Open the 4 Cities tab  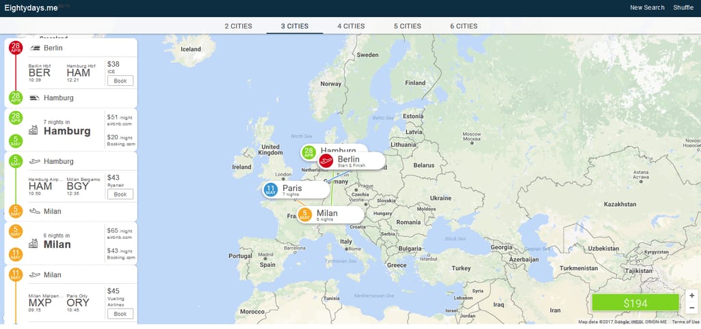coord(351,26)
